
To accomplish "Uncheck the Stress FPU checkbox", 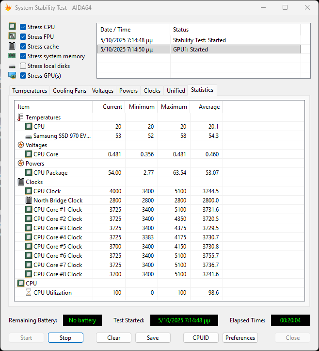I will [x=23, y=36].
